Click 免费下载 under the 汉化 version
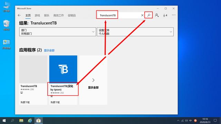This screenshot has width=221, height=124. (x=55, y=102)
